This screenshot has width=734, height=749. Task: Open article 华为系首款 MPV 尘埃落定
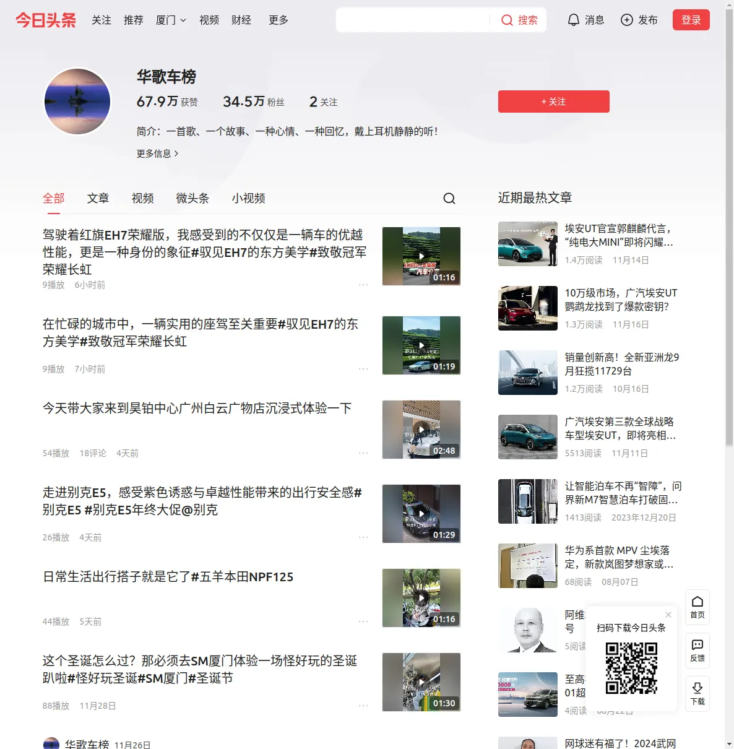pos(620,557)
